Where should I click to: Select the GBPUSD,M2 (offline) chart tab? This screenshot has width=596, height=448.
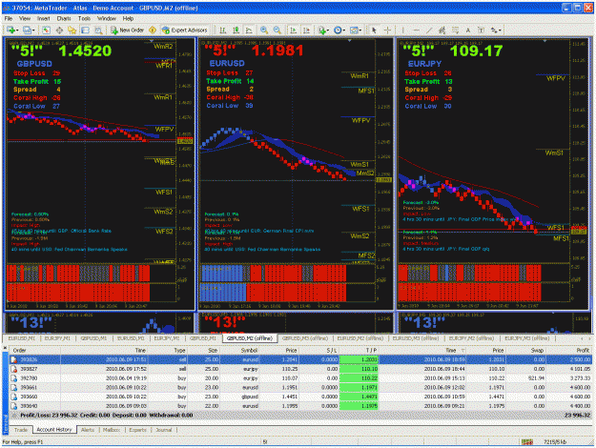click(x=250, y=338)
